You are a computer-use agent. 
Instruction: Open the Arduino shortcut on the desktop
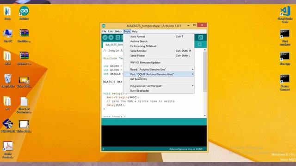[x=24, y=13]
